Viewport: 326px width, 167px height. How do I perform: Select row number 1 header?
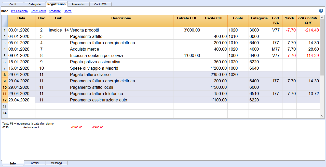[x=5, y=30]
